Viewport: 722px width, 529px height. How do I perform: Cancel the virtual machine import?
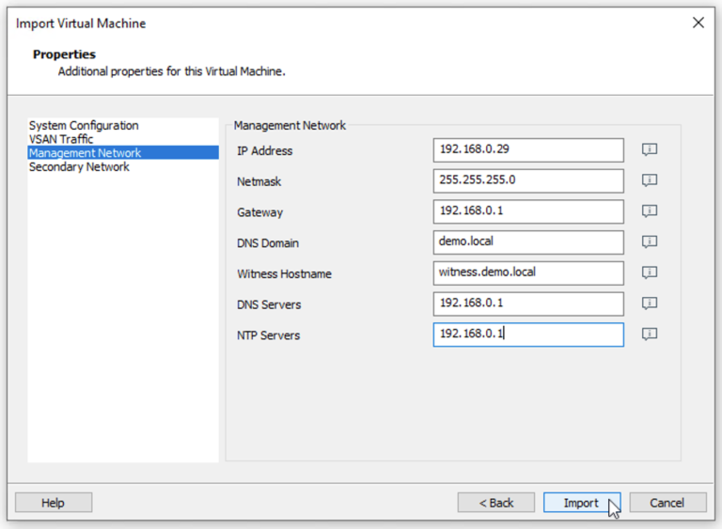click(x=667, y=503)
